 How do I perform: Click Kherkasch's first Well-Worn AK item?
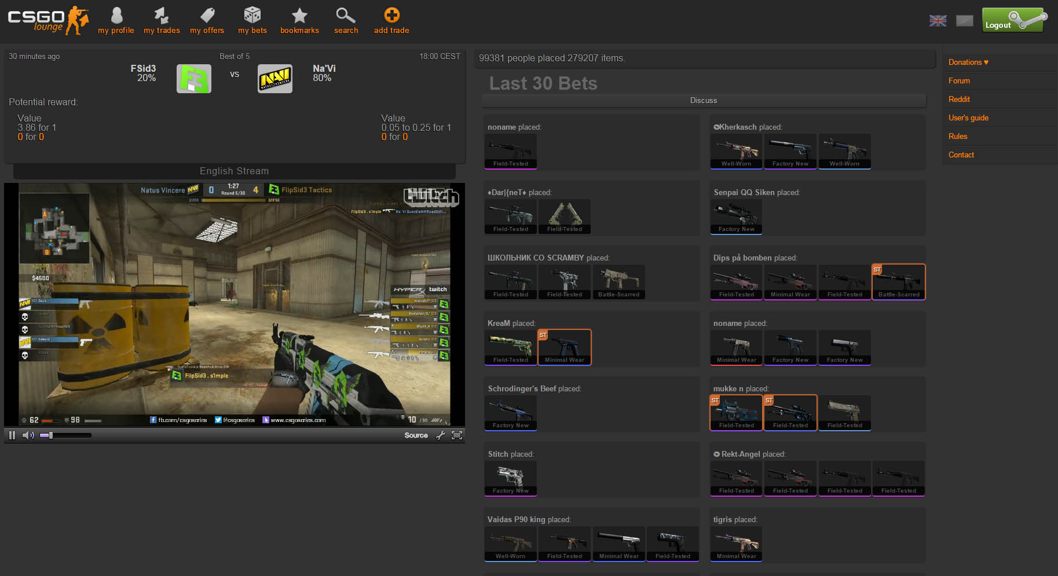coord(737,151)
